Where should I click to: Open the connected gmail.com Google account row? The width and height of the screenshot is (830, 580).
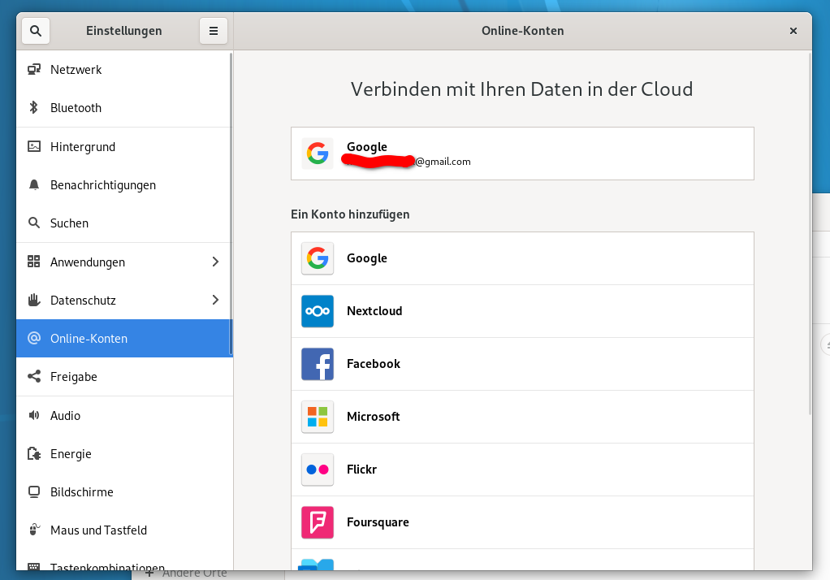coord(522,154)
